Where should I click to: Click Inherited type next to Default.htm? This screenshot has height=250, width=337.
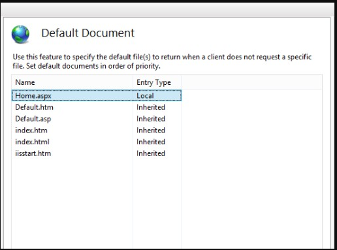[151, 107]
